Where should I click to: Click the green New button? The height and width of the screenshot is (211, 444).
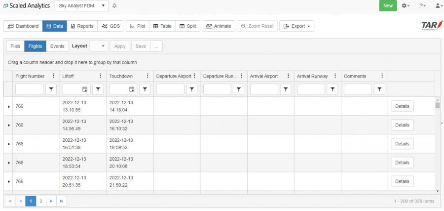pos(388,6)
